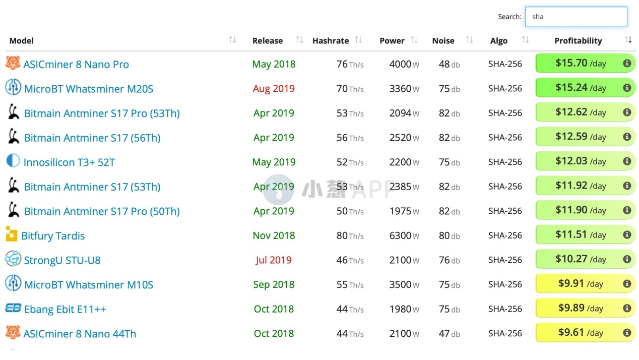Click the $9.91 /day profitability badge
Viewport: 639px width, 360px height.
(x=586, y=284)
